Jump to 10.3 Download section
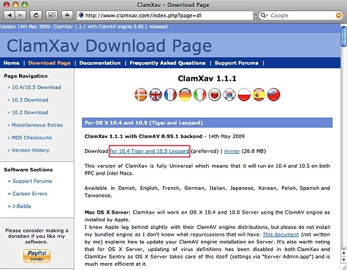 [x=30, y=100]
